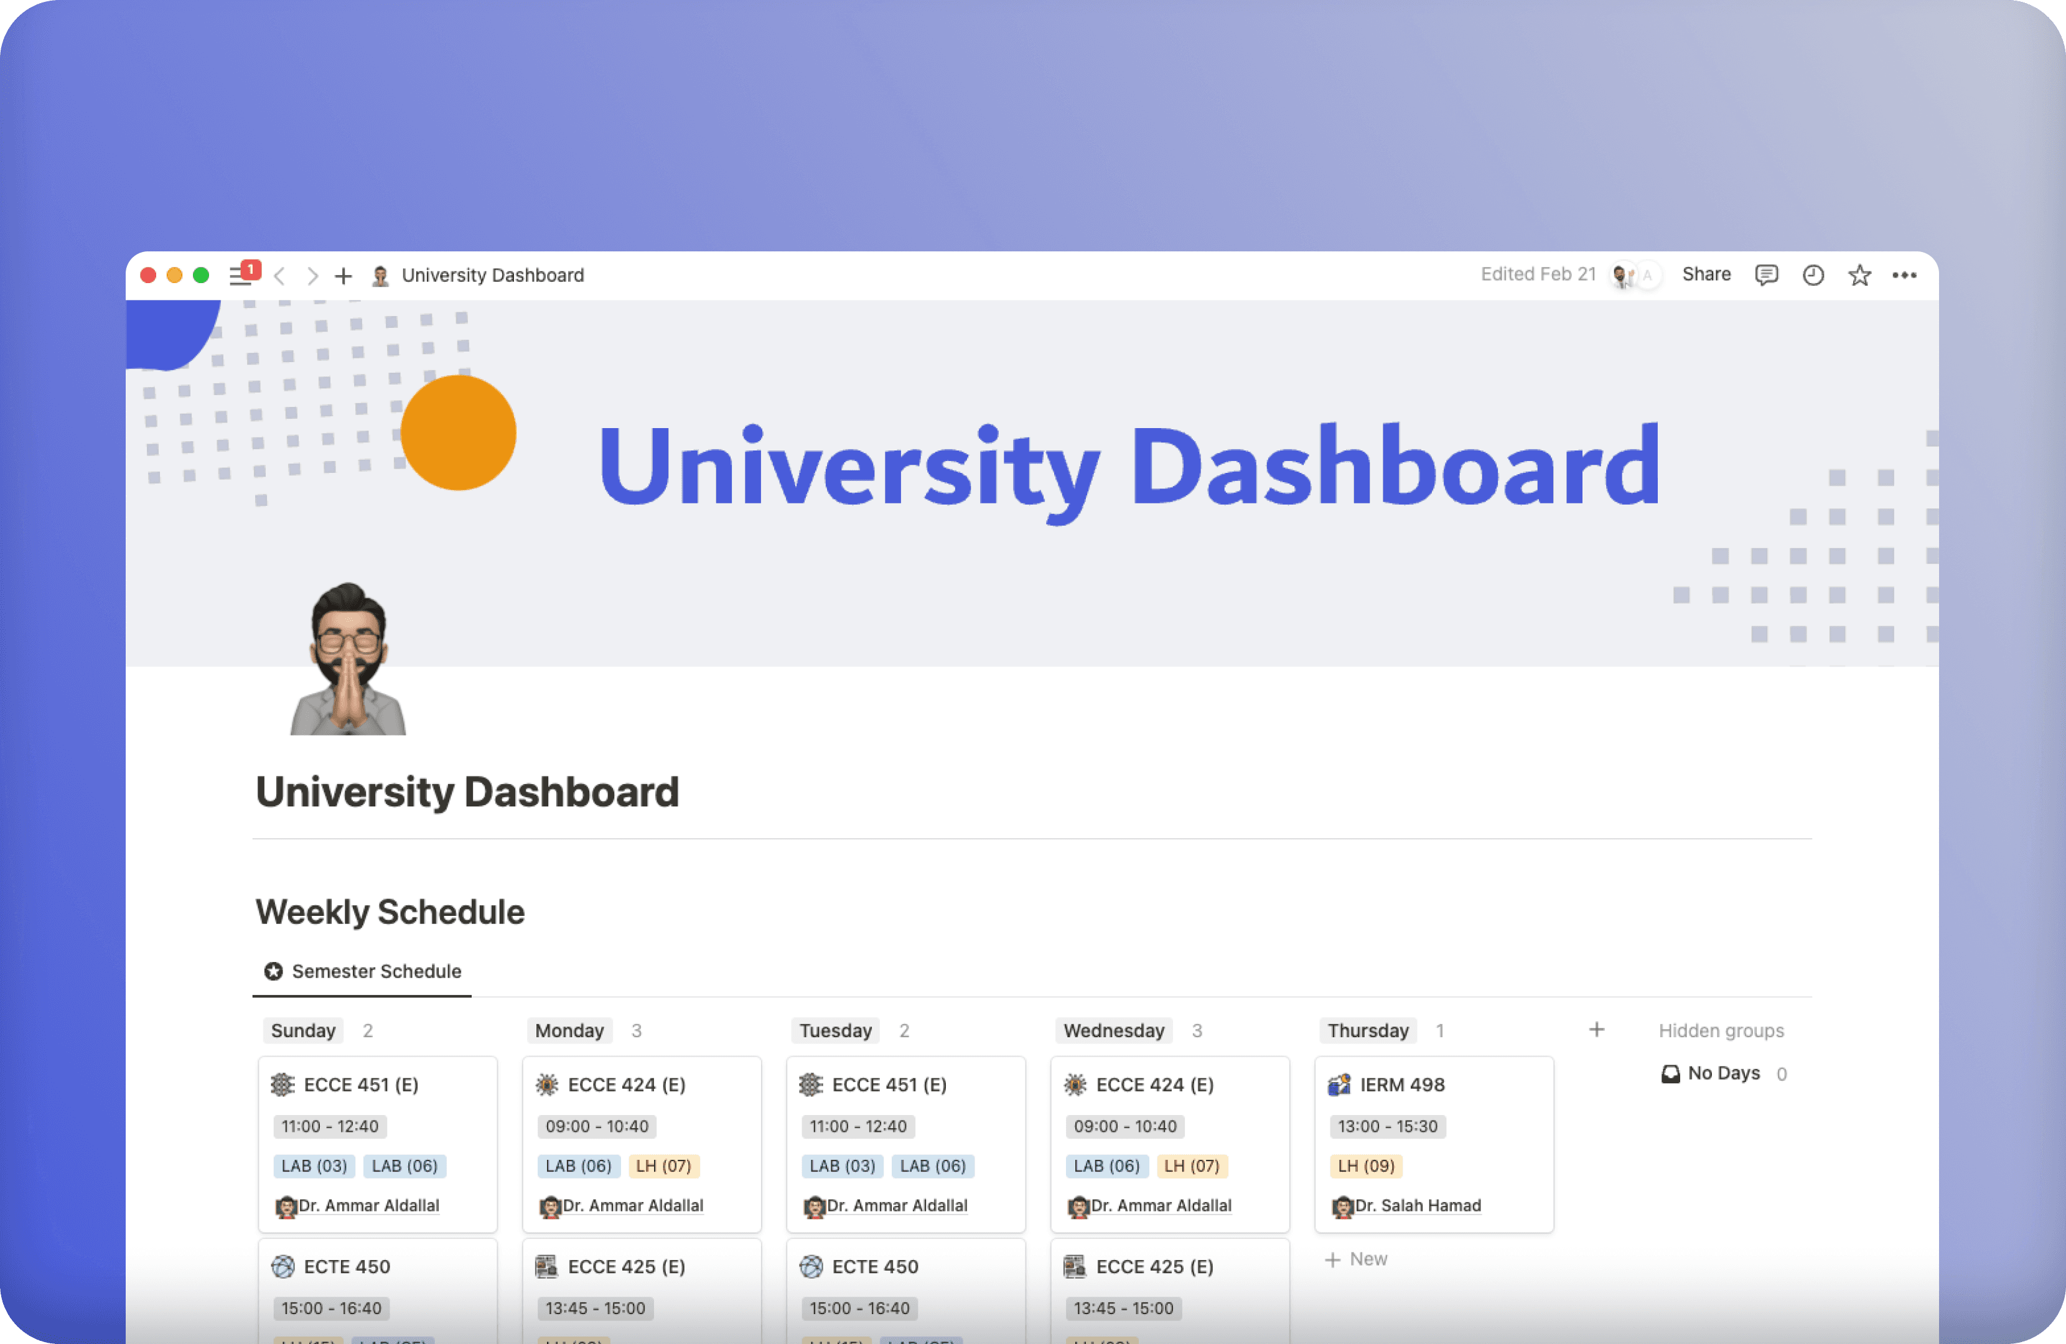The height and width of the screenshot is (1344, 2066).
Task: Toggle the Hidden groups section
Action: [1721, 1030]
